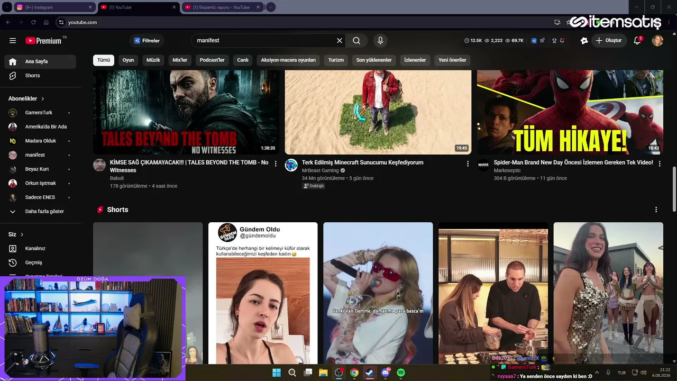
Task: Click the Oluştur create button
Action: click(609, 41)
